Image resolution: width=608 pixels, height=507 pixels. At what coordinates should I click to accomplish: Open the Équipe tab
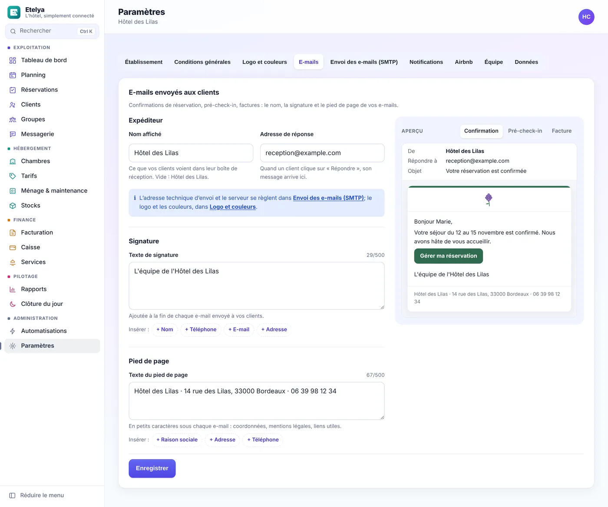[x=494, y=62]
